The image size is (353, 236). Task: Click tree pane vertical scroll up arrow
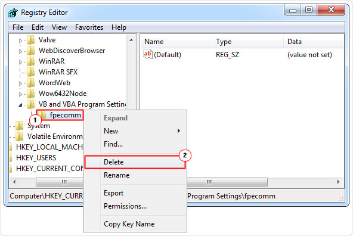(131, 41)
